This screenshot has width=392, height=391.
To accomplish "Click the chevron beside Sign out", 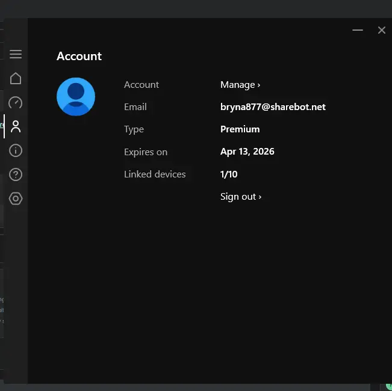I will [260, 197].
